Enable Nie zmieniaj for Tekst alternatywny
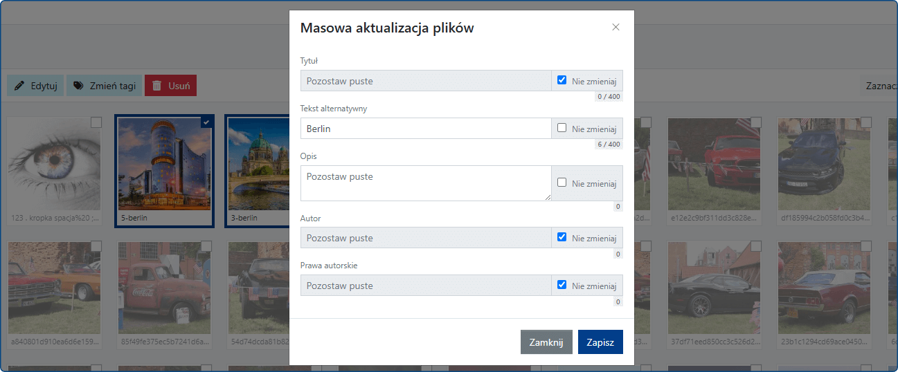Viewport: 898px width, 372px height. [x=562, y=128]
